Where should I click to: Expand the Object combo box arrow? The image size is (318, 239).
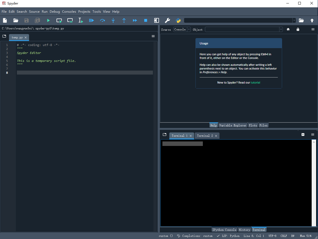[281, 29]
